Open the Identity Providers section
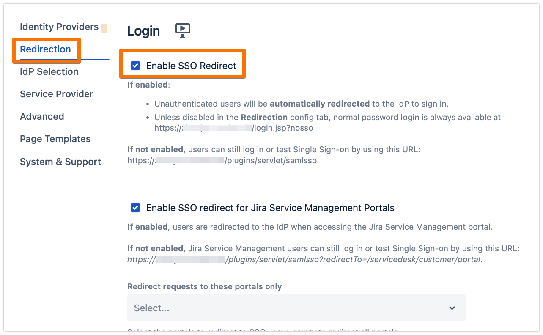543x335 pixels. 59,27
